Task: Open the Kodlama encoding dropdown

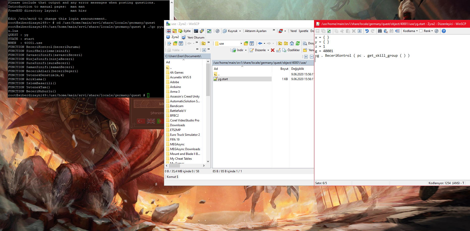Action: (410, 31)
